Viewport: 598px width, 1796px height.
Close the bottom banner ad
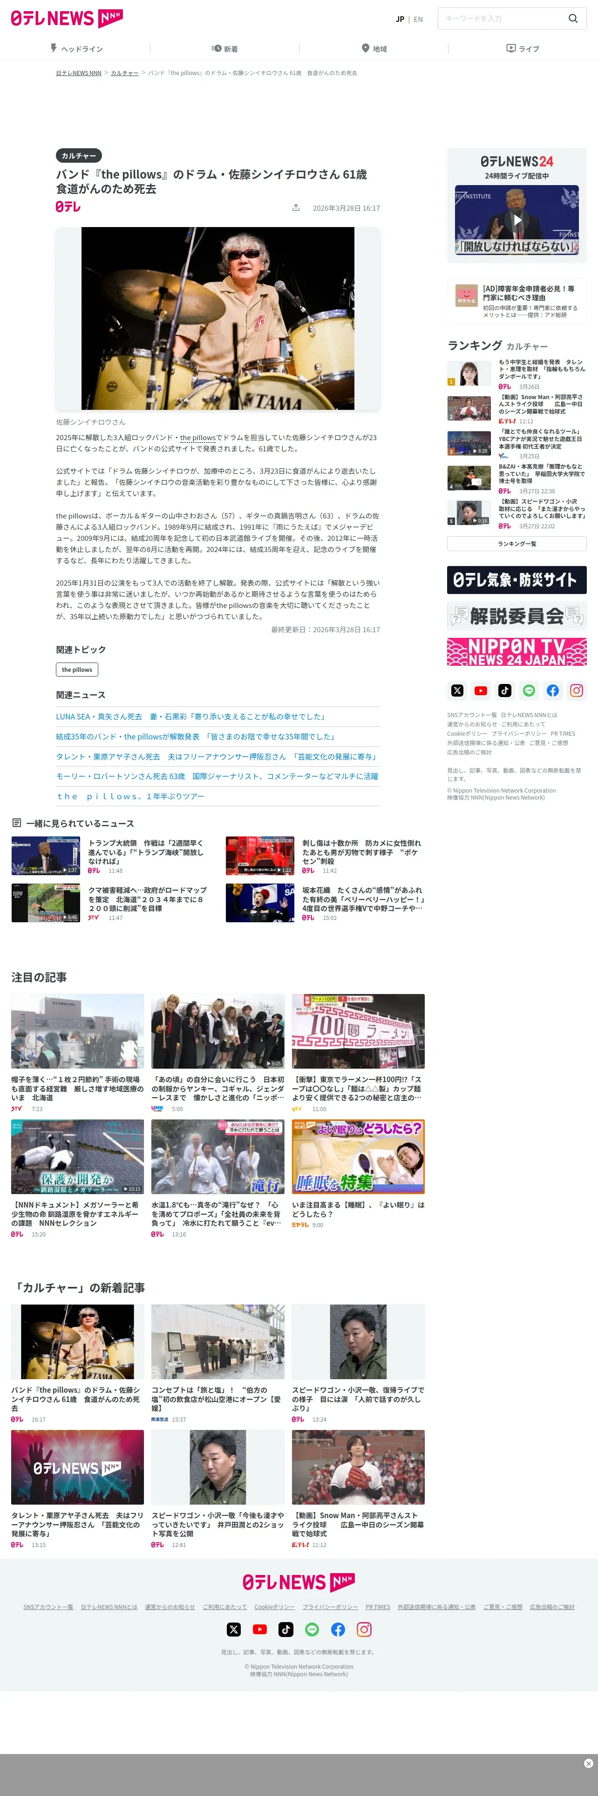pos(588,1763)
